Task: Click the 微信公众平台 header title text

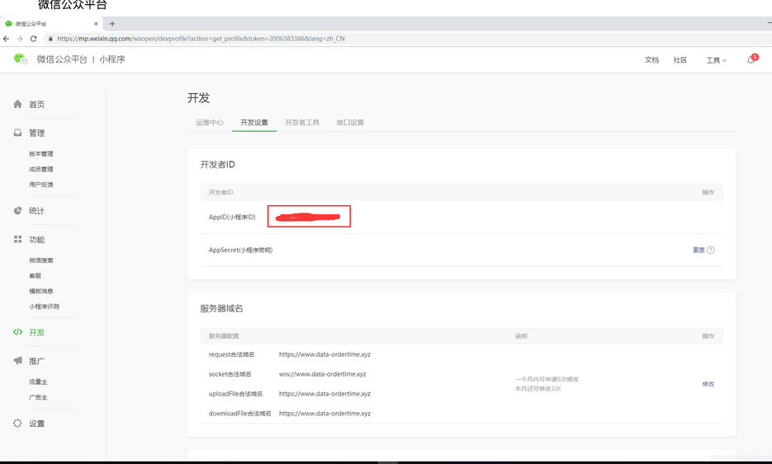Action: [x=62, y=59]
